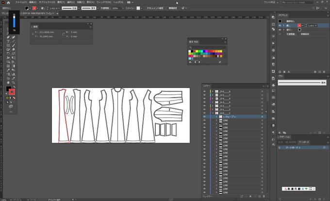Open brush definition 基本 dropdown
Viewport: 330px width, 201px height.
[x=98, y=8]
